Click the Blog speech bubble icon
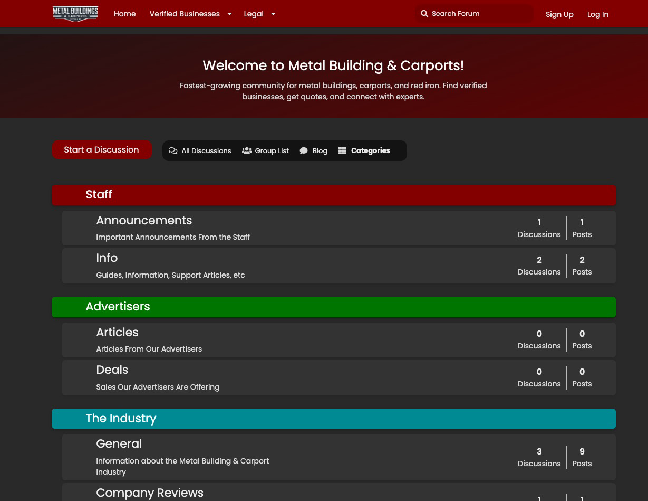 (x=304, y=151)
